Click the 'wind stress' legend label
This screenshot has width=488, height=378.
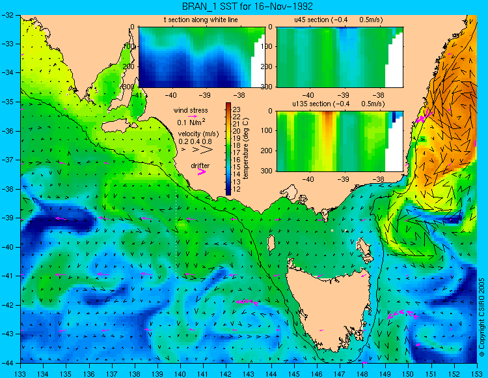point(191,110)
